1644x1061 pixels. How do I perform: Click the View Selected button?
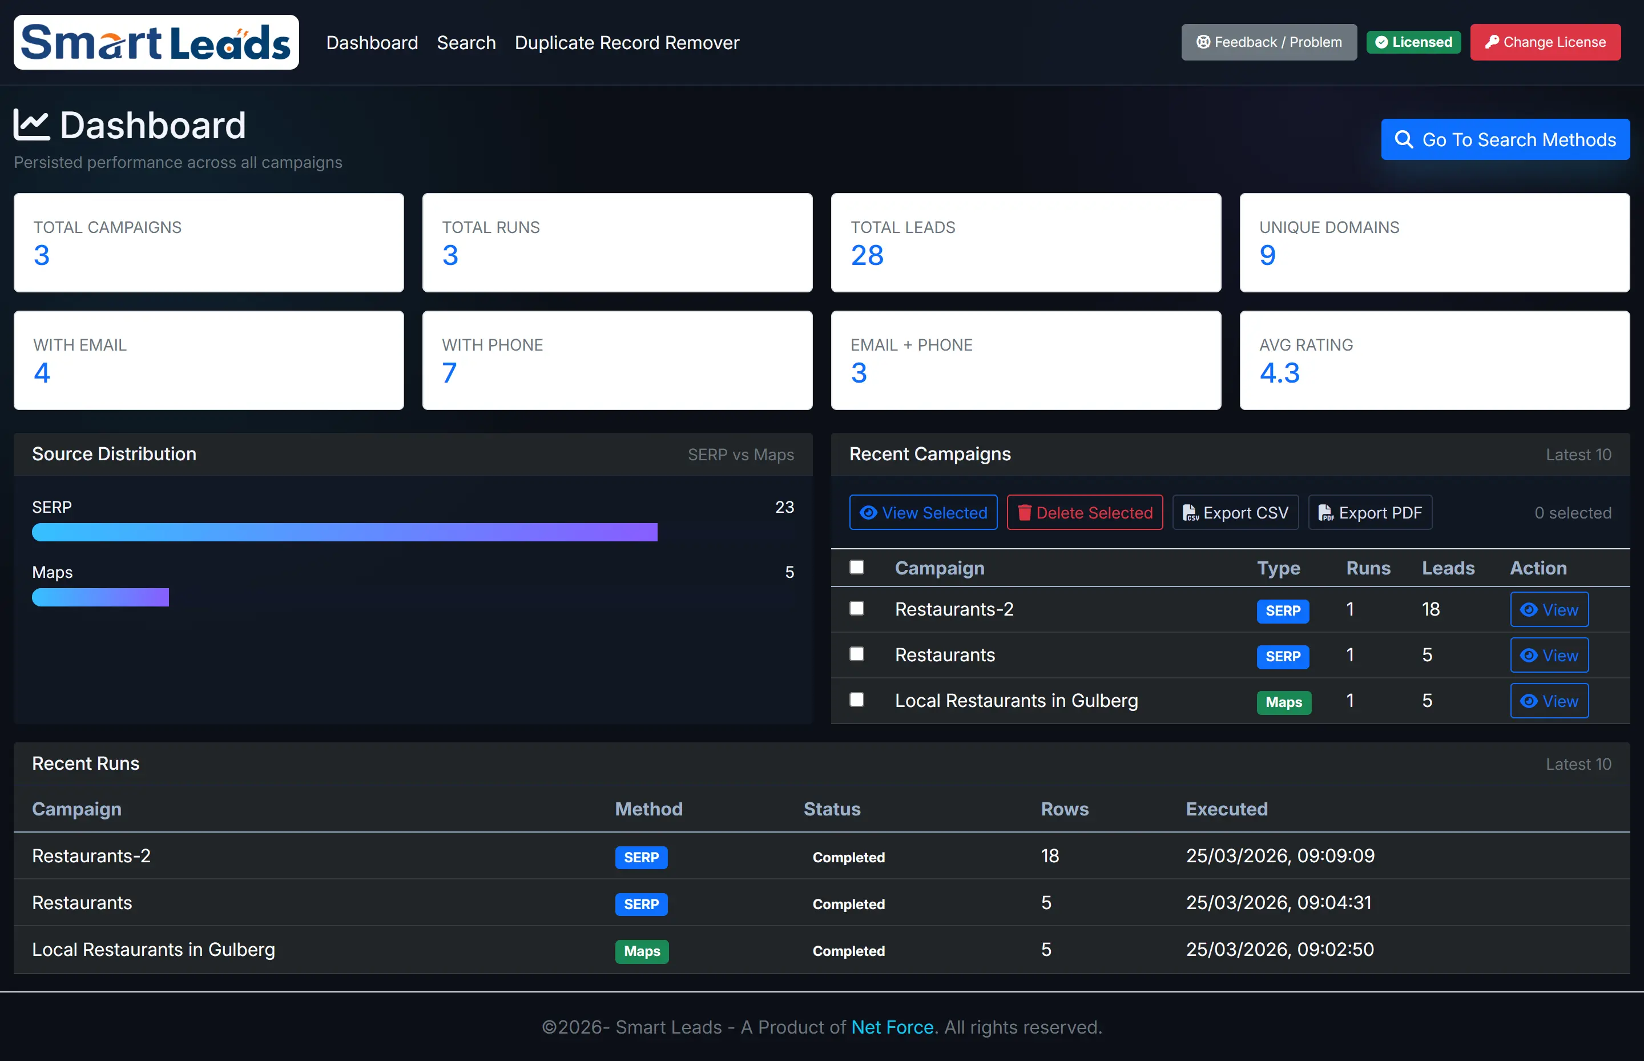click(x=924, y=513)
